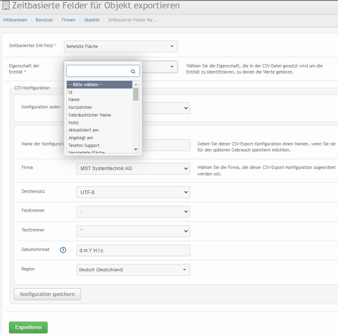This screenshot has height=335, width=338.
Task: Click the dropdown list scroll up arrow
Action: 136,84
